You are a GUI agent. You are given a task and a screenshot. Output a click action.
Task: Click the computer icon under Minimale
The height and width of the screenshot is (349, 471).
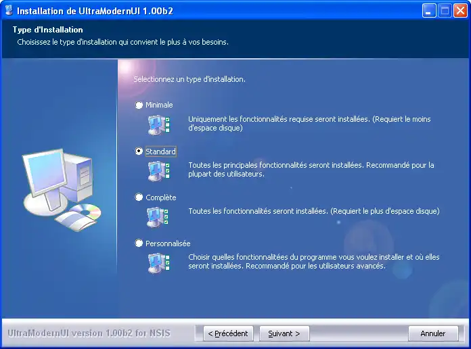[x=159, y=124]
